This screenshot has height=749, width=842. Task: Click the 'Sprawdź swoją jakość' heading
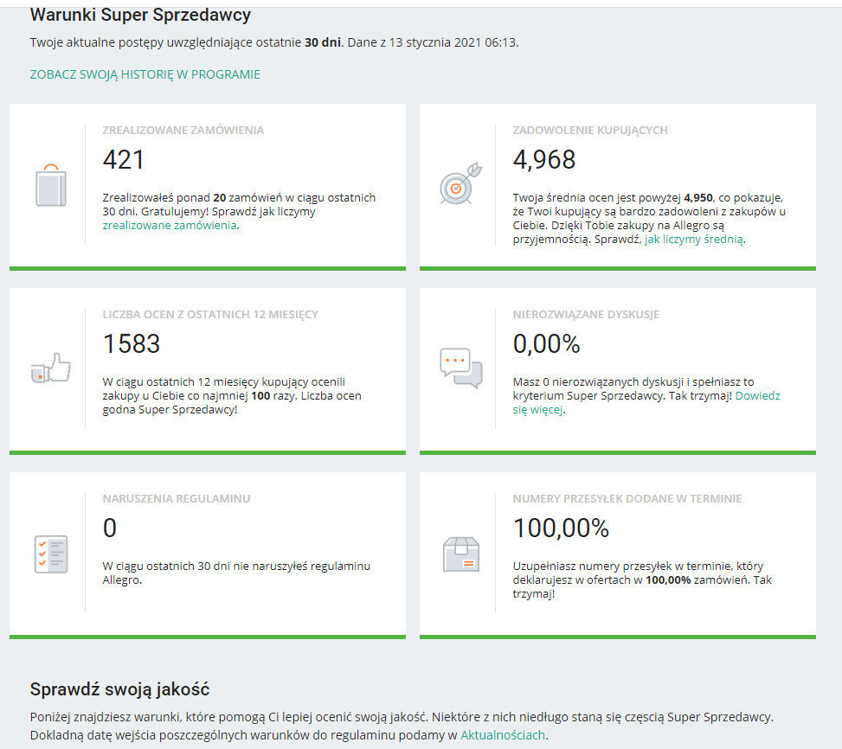coord(119,689)
